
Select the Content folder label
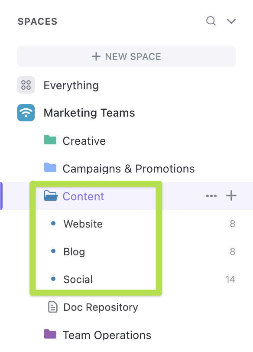pyautogui.click(x=83, y=196)
